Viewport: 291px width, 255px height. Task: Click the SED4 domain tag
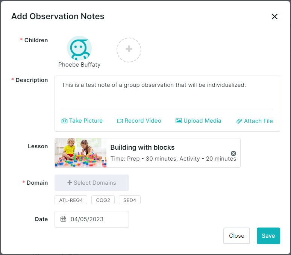(x=130, y=200)
